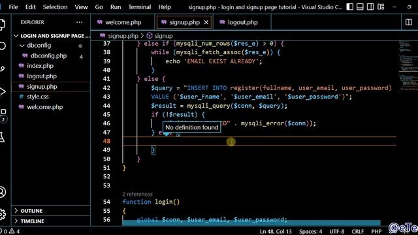Click the errors and warnings status indicator
Image resolution: width=418 pixels, height=235 pixels.
pos(10,231)
